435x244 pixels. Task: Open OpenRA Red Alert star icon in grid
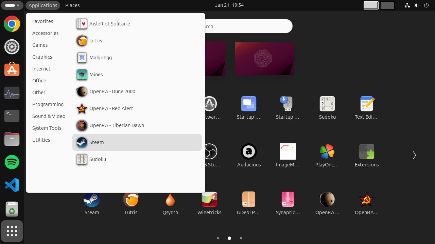[367, 203]
